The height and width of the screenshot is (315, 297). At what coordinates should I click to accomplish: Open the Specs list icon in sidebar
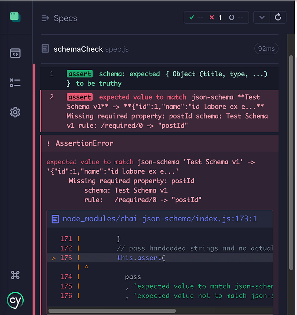[x=15, y=53]
